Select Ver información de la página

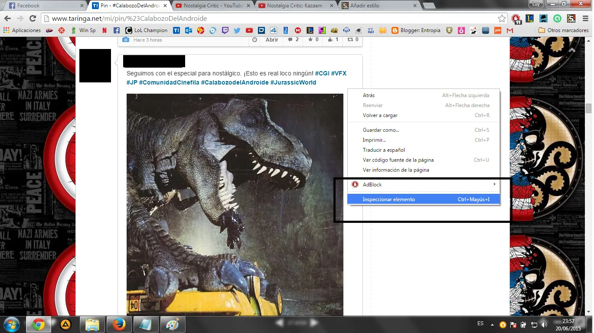[424, 170]
